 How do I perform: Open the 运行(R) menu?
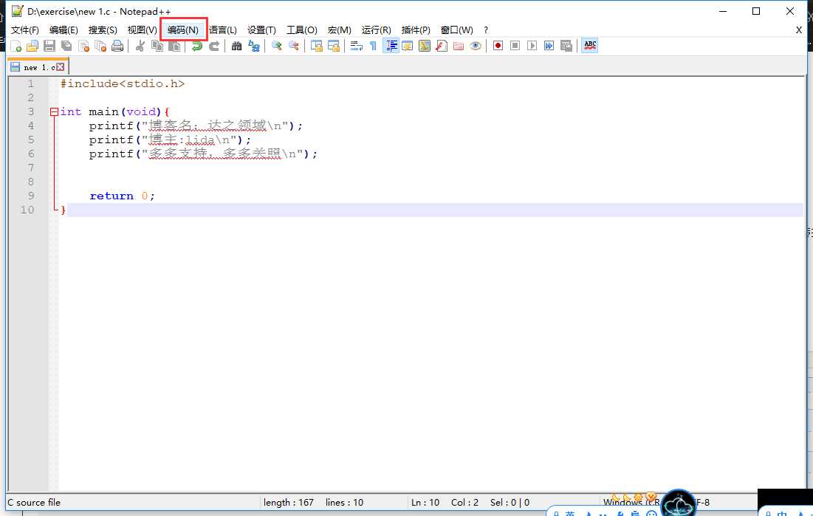click(x=377, y=30)
